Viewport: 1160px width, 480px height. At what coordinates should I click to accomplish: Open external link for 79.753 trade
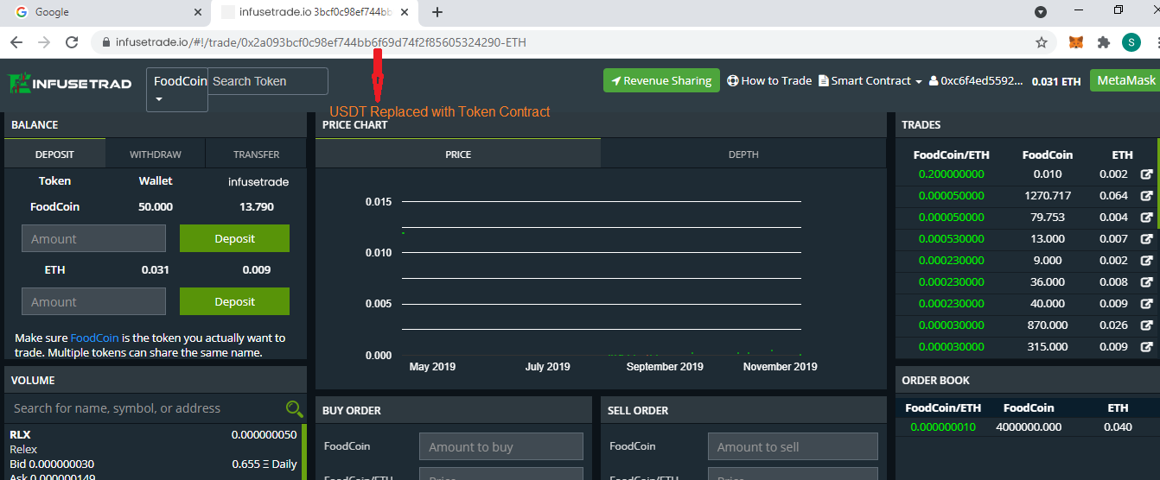point(1146,218)
